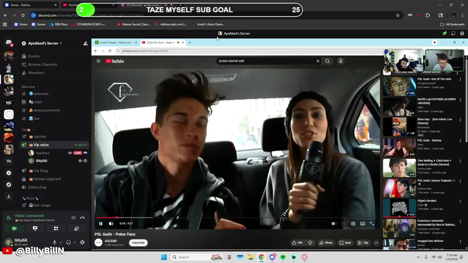Bookmark page with star icon

(398, 15)
